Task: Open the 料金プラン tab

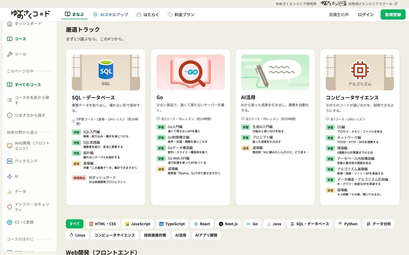Action: (x=181, y=15)
